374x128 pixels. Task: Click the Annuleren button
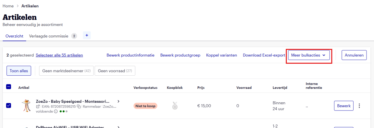(354, 55)
